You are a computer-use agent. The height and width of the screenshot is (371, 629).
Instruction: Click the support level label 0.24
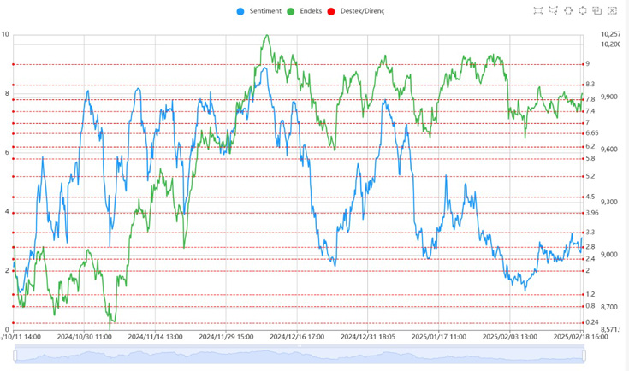591,322
